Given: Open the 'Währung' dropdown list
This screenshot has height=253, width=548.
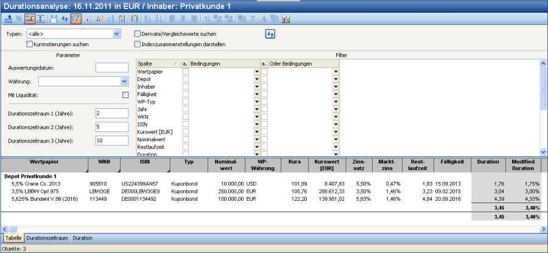Looking at the screenshot, I should [124, 81].
